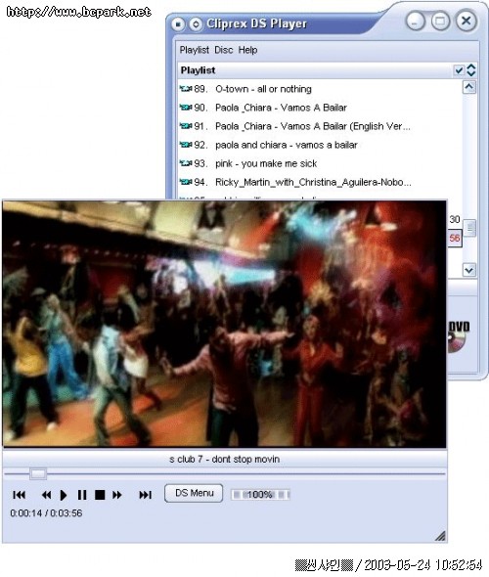Select track 94 Ricky Martin with Christina Aguilera
Viewport: 489px width, 577px height.
pyautogui.click(x=319, y=182)
